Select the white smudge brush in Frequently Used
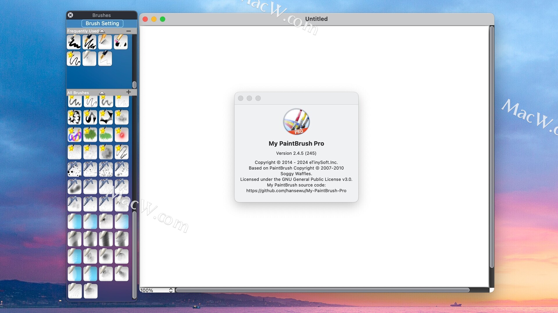Viewport: 558px width, 313px height. (x=90, y=59)
